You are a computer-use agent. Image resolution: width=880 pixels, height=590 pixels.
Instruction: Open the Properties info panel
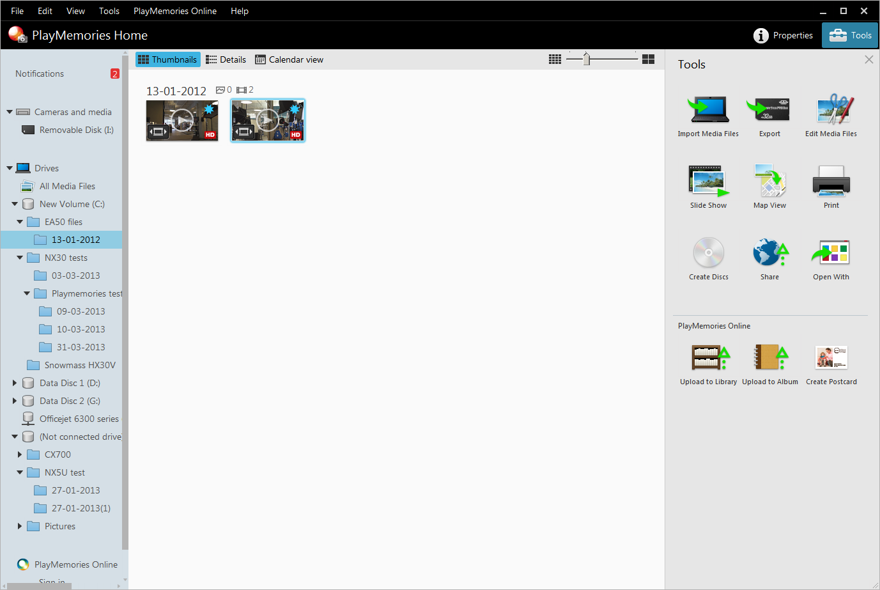tap(784, 35)
